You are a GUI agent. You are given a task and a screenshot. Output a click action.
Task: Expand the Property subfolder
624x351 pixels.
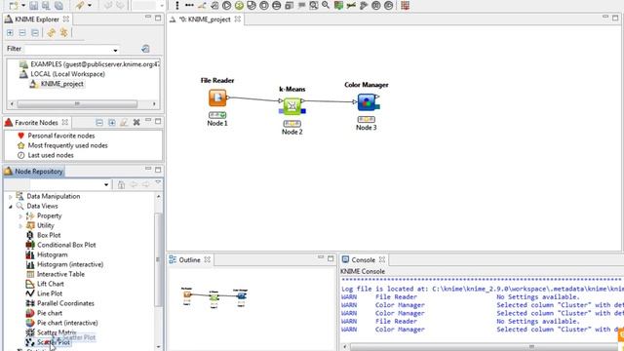click(20, 216)
